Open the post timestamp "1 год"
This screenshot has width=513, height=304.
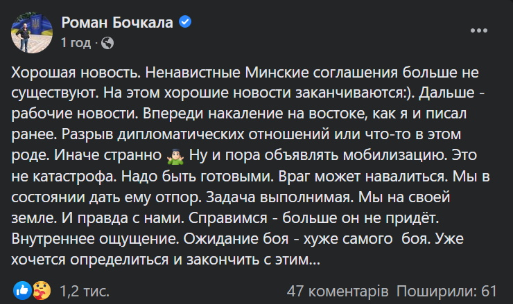click(x=76, y=43)
